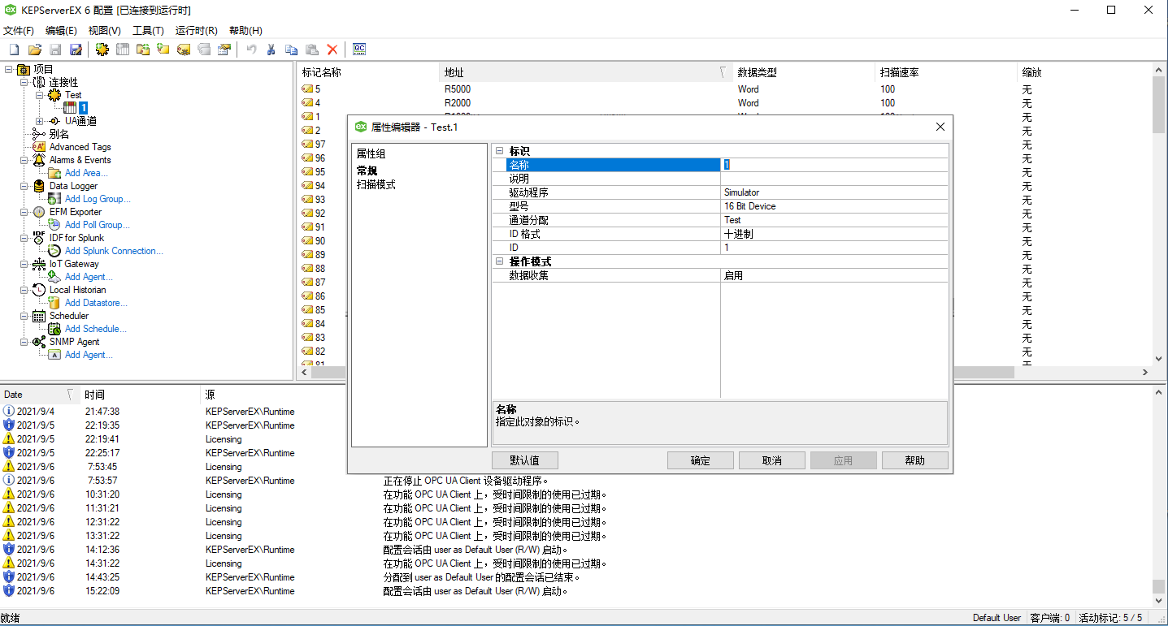1168x626 pixels.
Task: Click the IDF for Splunk icon
Action: tap(39, 238)
